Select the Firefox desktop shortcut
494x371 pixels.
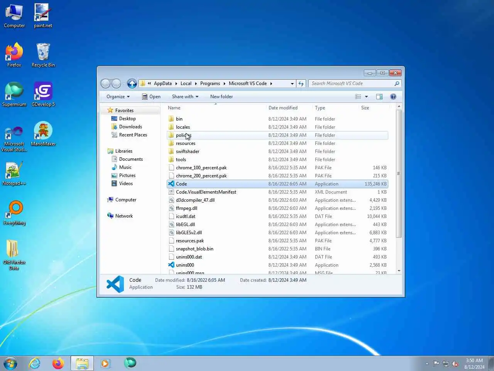(14, 55)
